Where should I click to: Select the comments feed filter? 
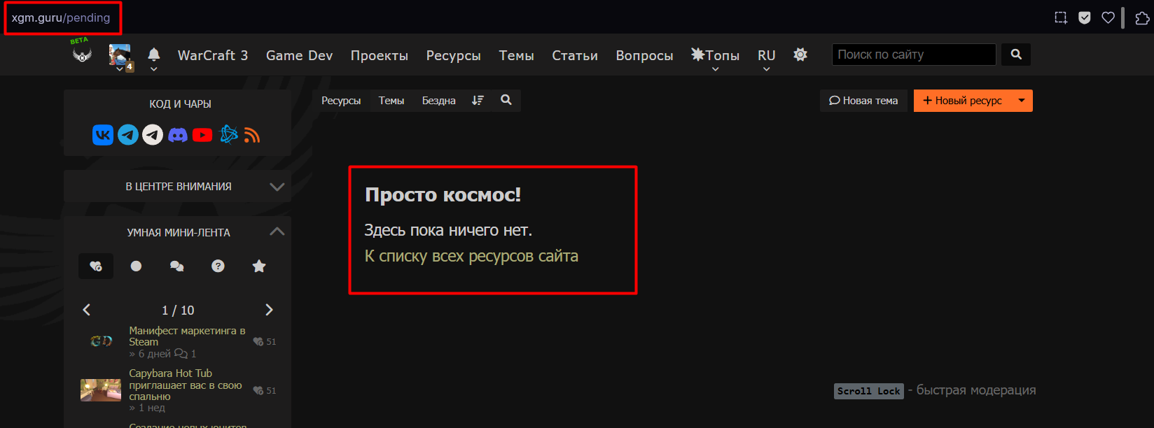(x=177, y=266)
